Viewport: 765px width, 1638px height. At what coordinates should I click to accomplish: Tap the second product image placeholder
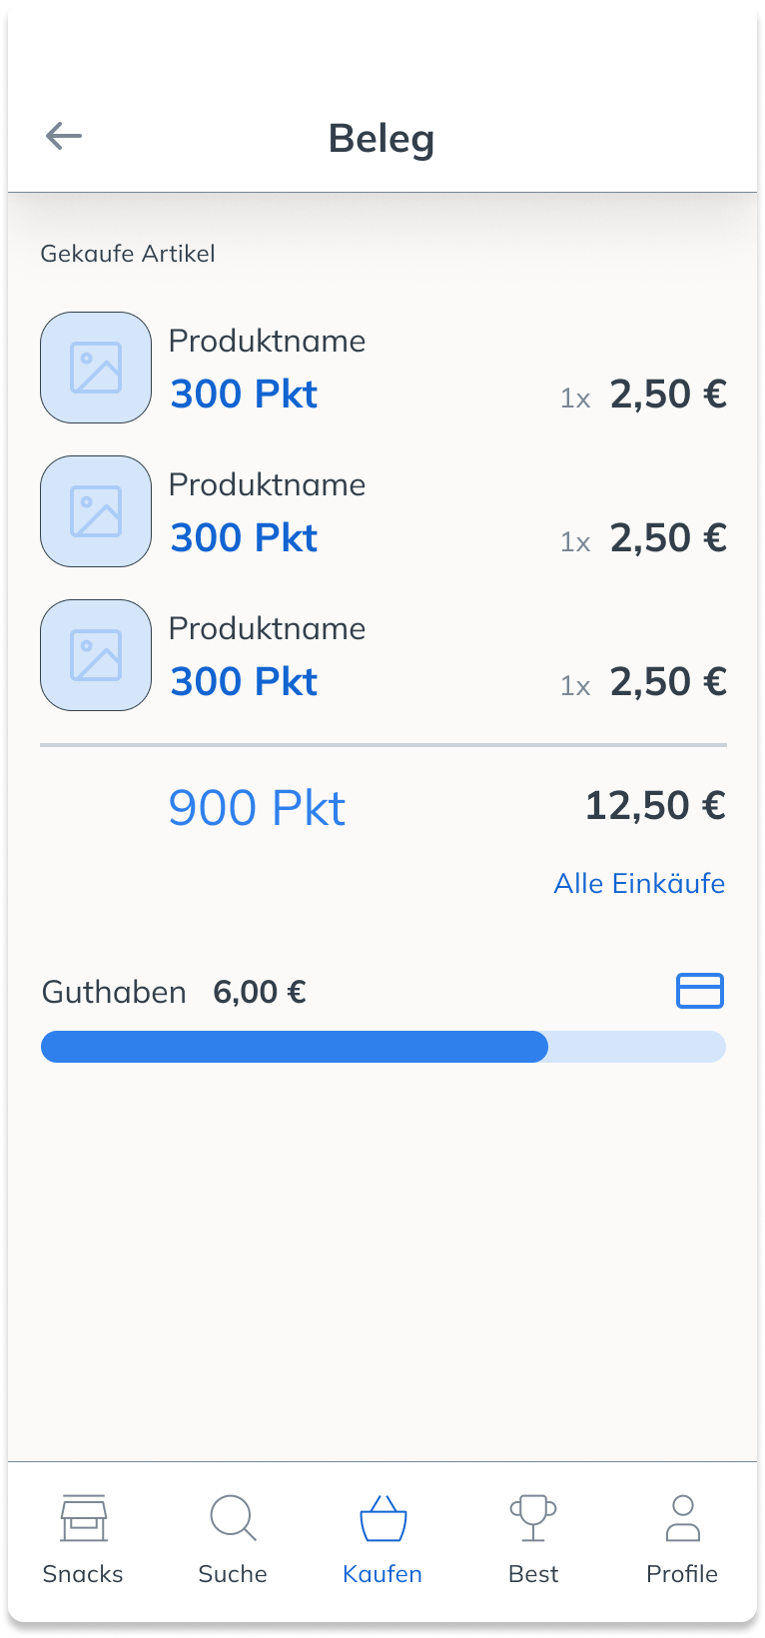pos(96,511)
